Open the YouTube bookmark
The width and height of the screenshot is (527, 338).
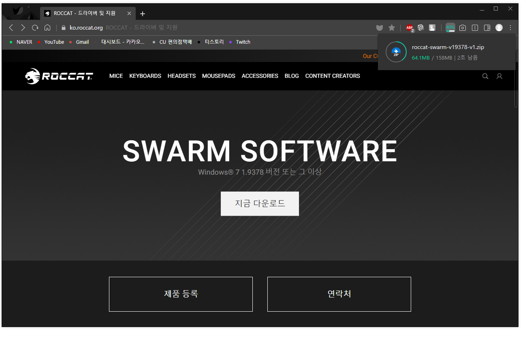tap(51, 42)
